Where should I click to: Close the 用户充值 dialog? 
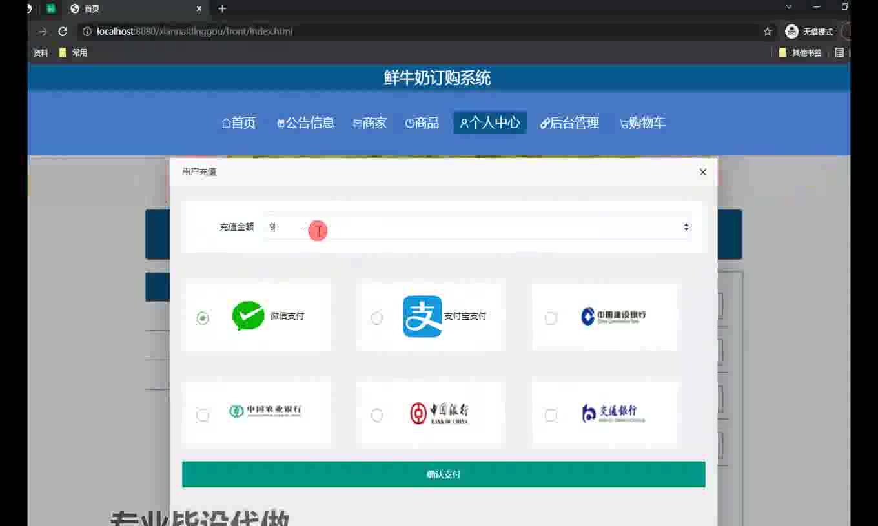coord(703,172)
